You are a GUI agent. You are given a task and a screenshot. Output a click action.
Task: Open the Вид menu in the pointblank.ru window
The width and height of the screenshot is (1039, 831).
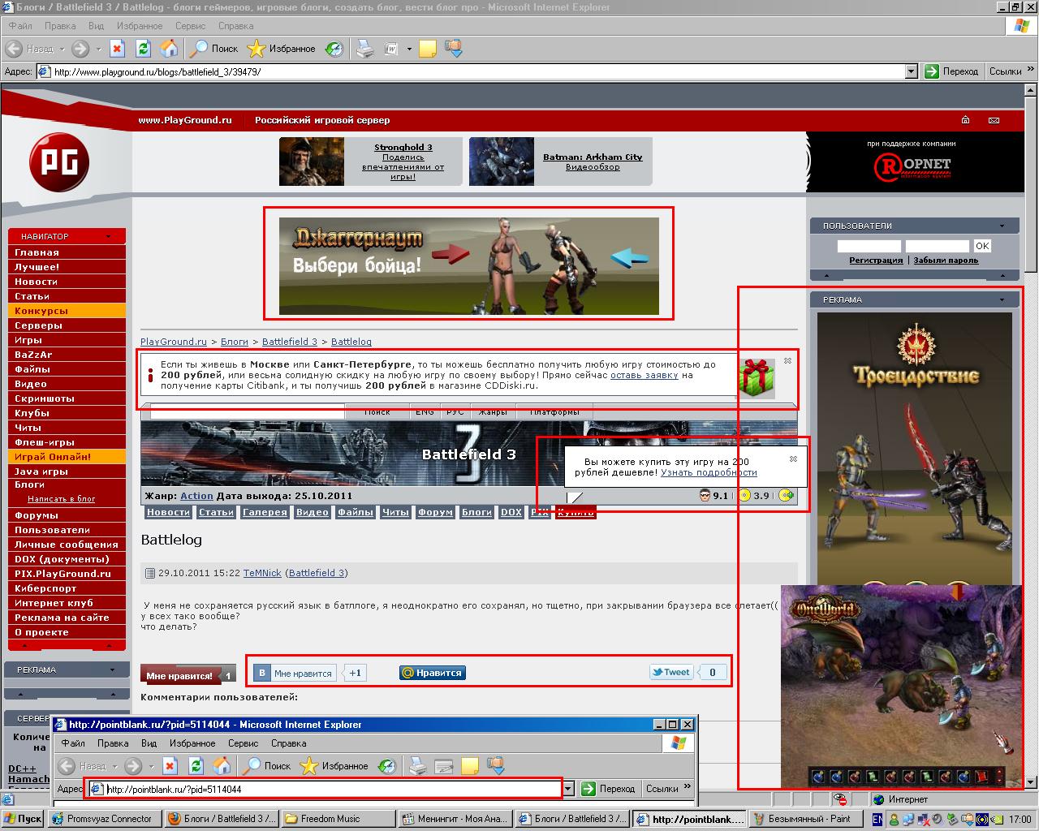coord(149,743)
